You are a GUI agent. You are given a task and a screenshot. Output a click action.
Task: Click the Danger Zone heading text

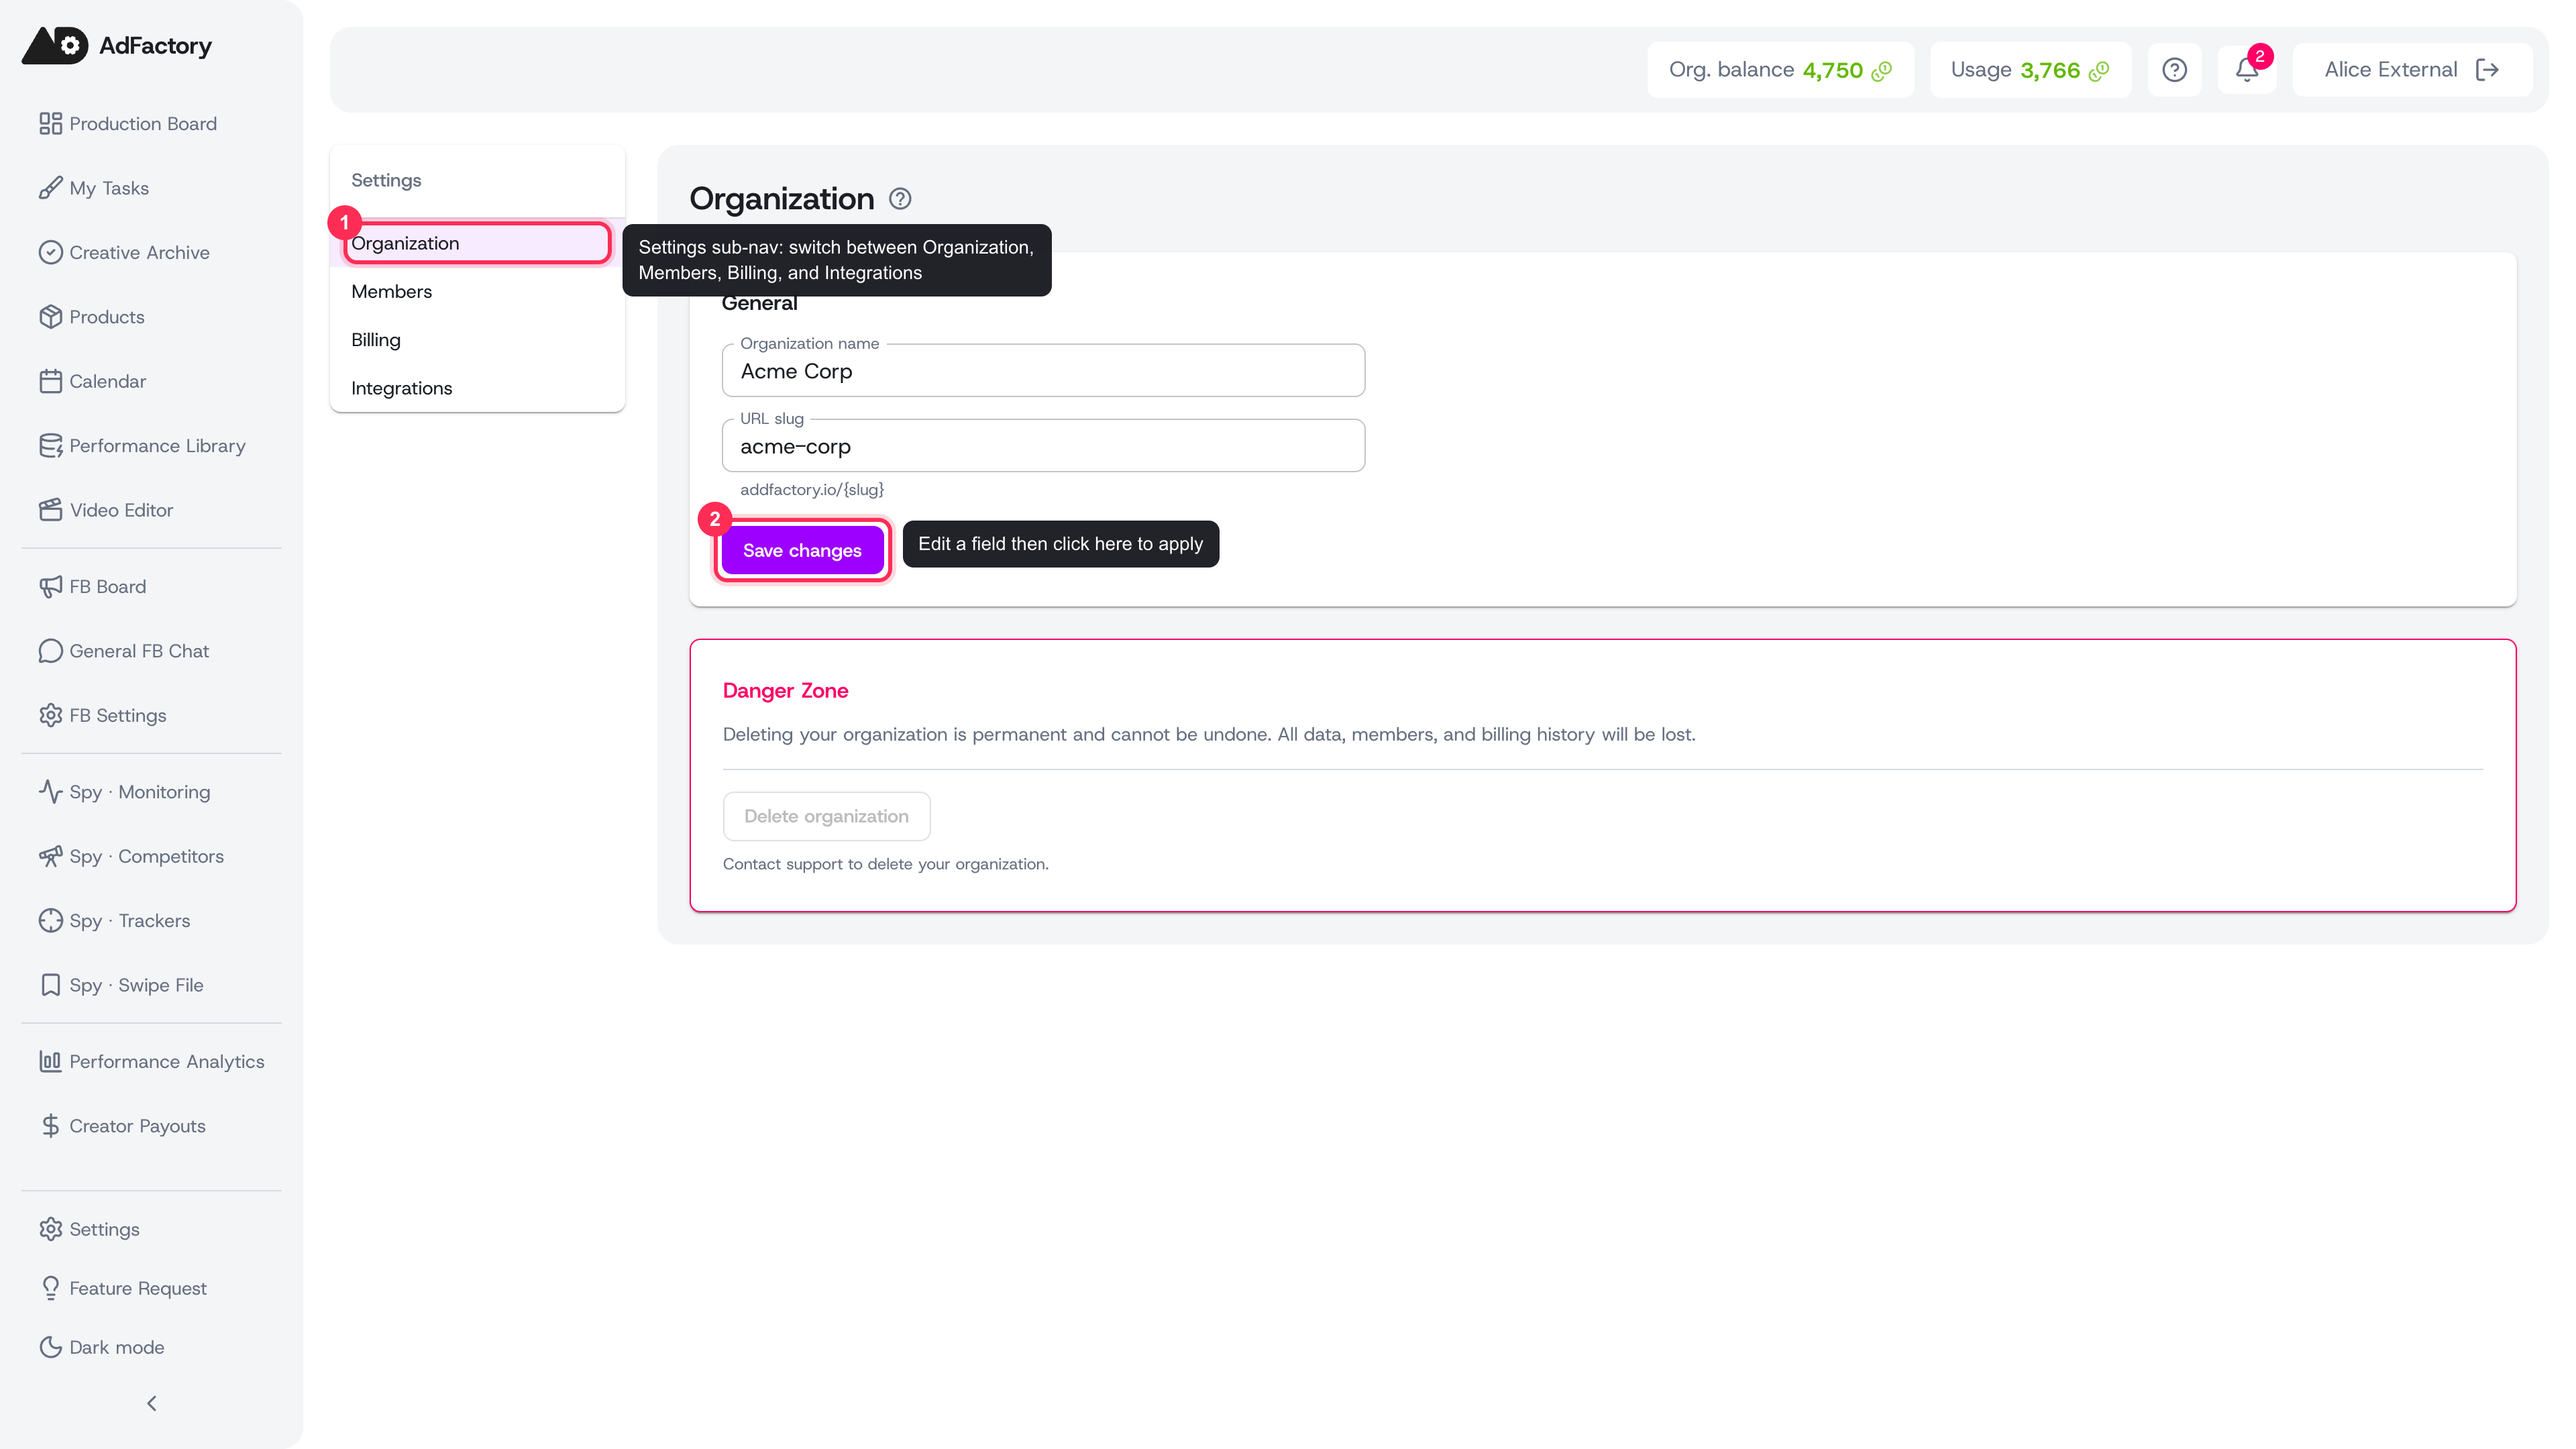click(785, 690)
